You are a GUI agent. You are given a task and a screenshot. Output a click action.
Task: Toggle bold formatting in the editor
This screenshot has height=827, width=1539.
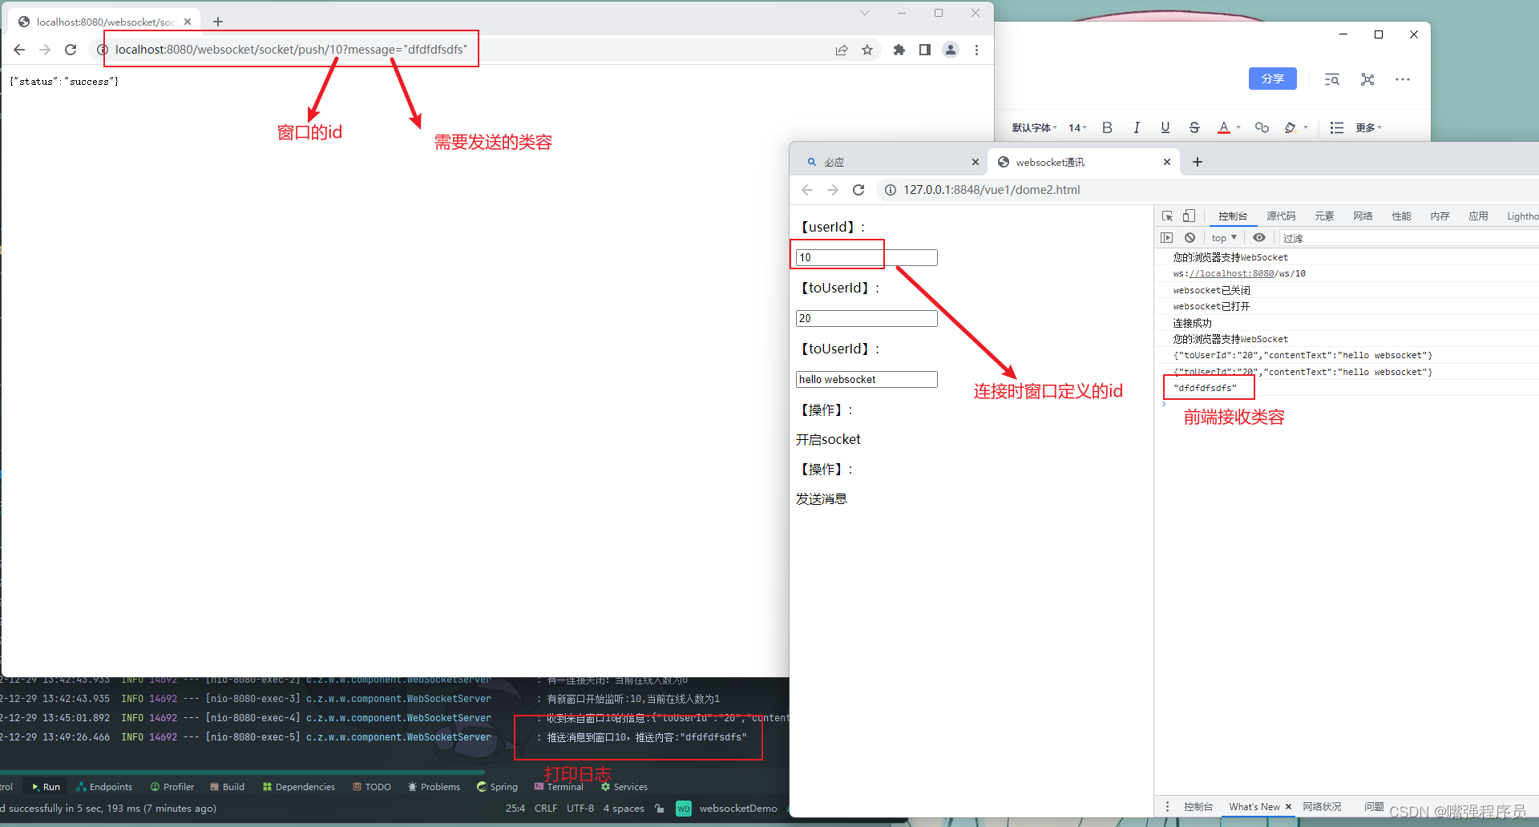click(1107, 127)
